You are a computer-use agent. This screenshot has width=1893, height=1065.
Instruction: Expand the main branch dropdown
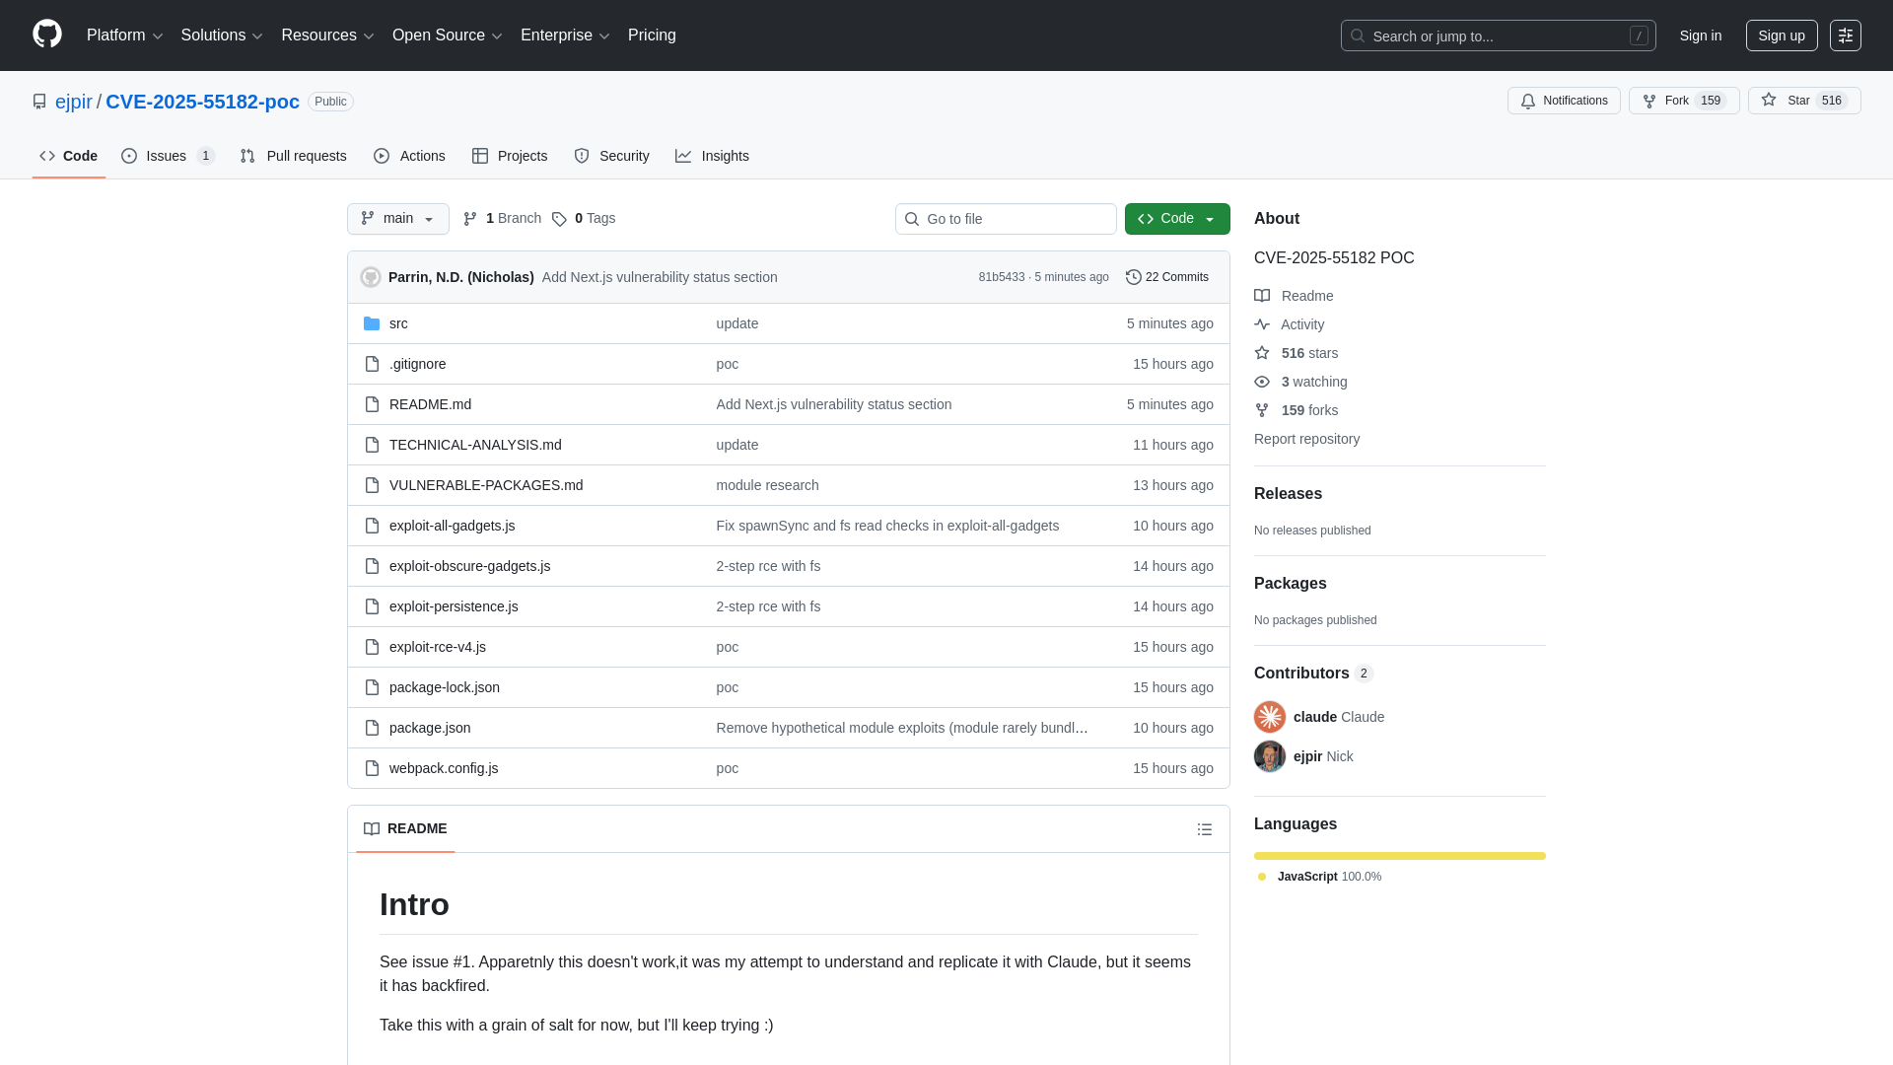(x=397, y=219)
